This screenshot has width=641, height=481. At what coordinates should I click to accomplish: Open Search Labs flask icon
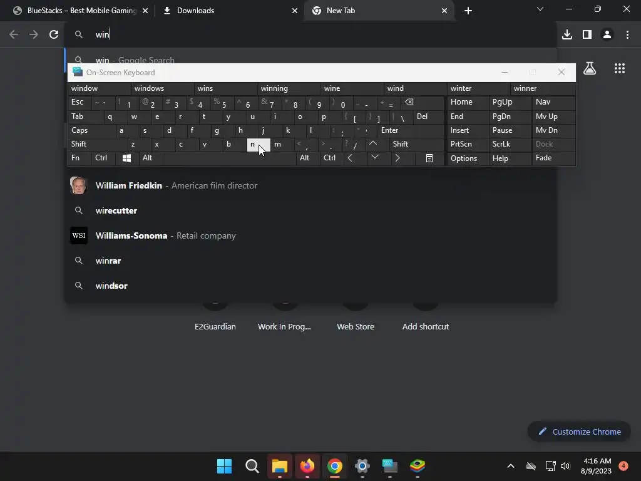pos(590,68)
